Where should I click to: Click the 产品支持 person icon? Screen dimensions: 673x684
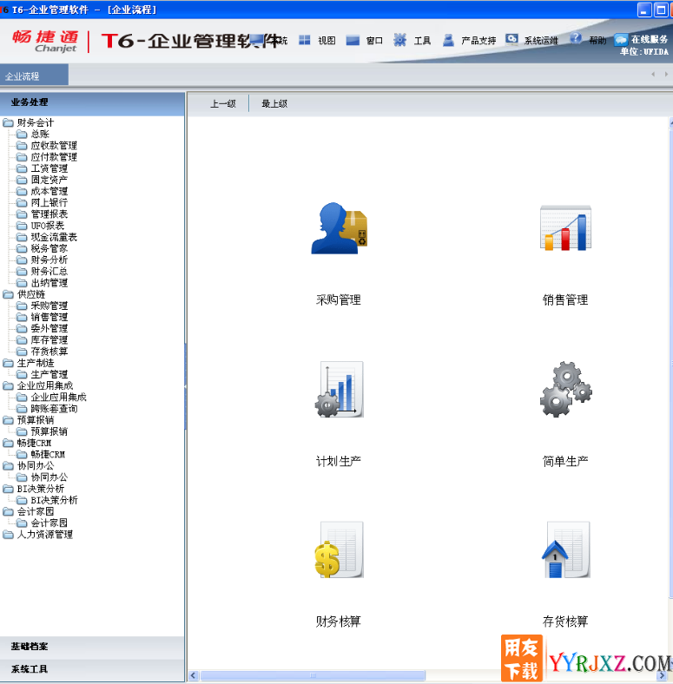tap(448, 40)
